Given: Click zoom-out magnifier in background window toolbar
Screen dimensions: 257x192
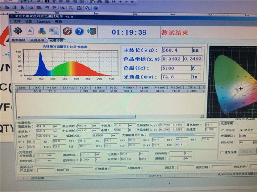Looking at the screenshot, I should tap(71, 8).
